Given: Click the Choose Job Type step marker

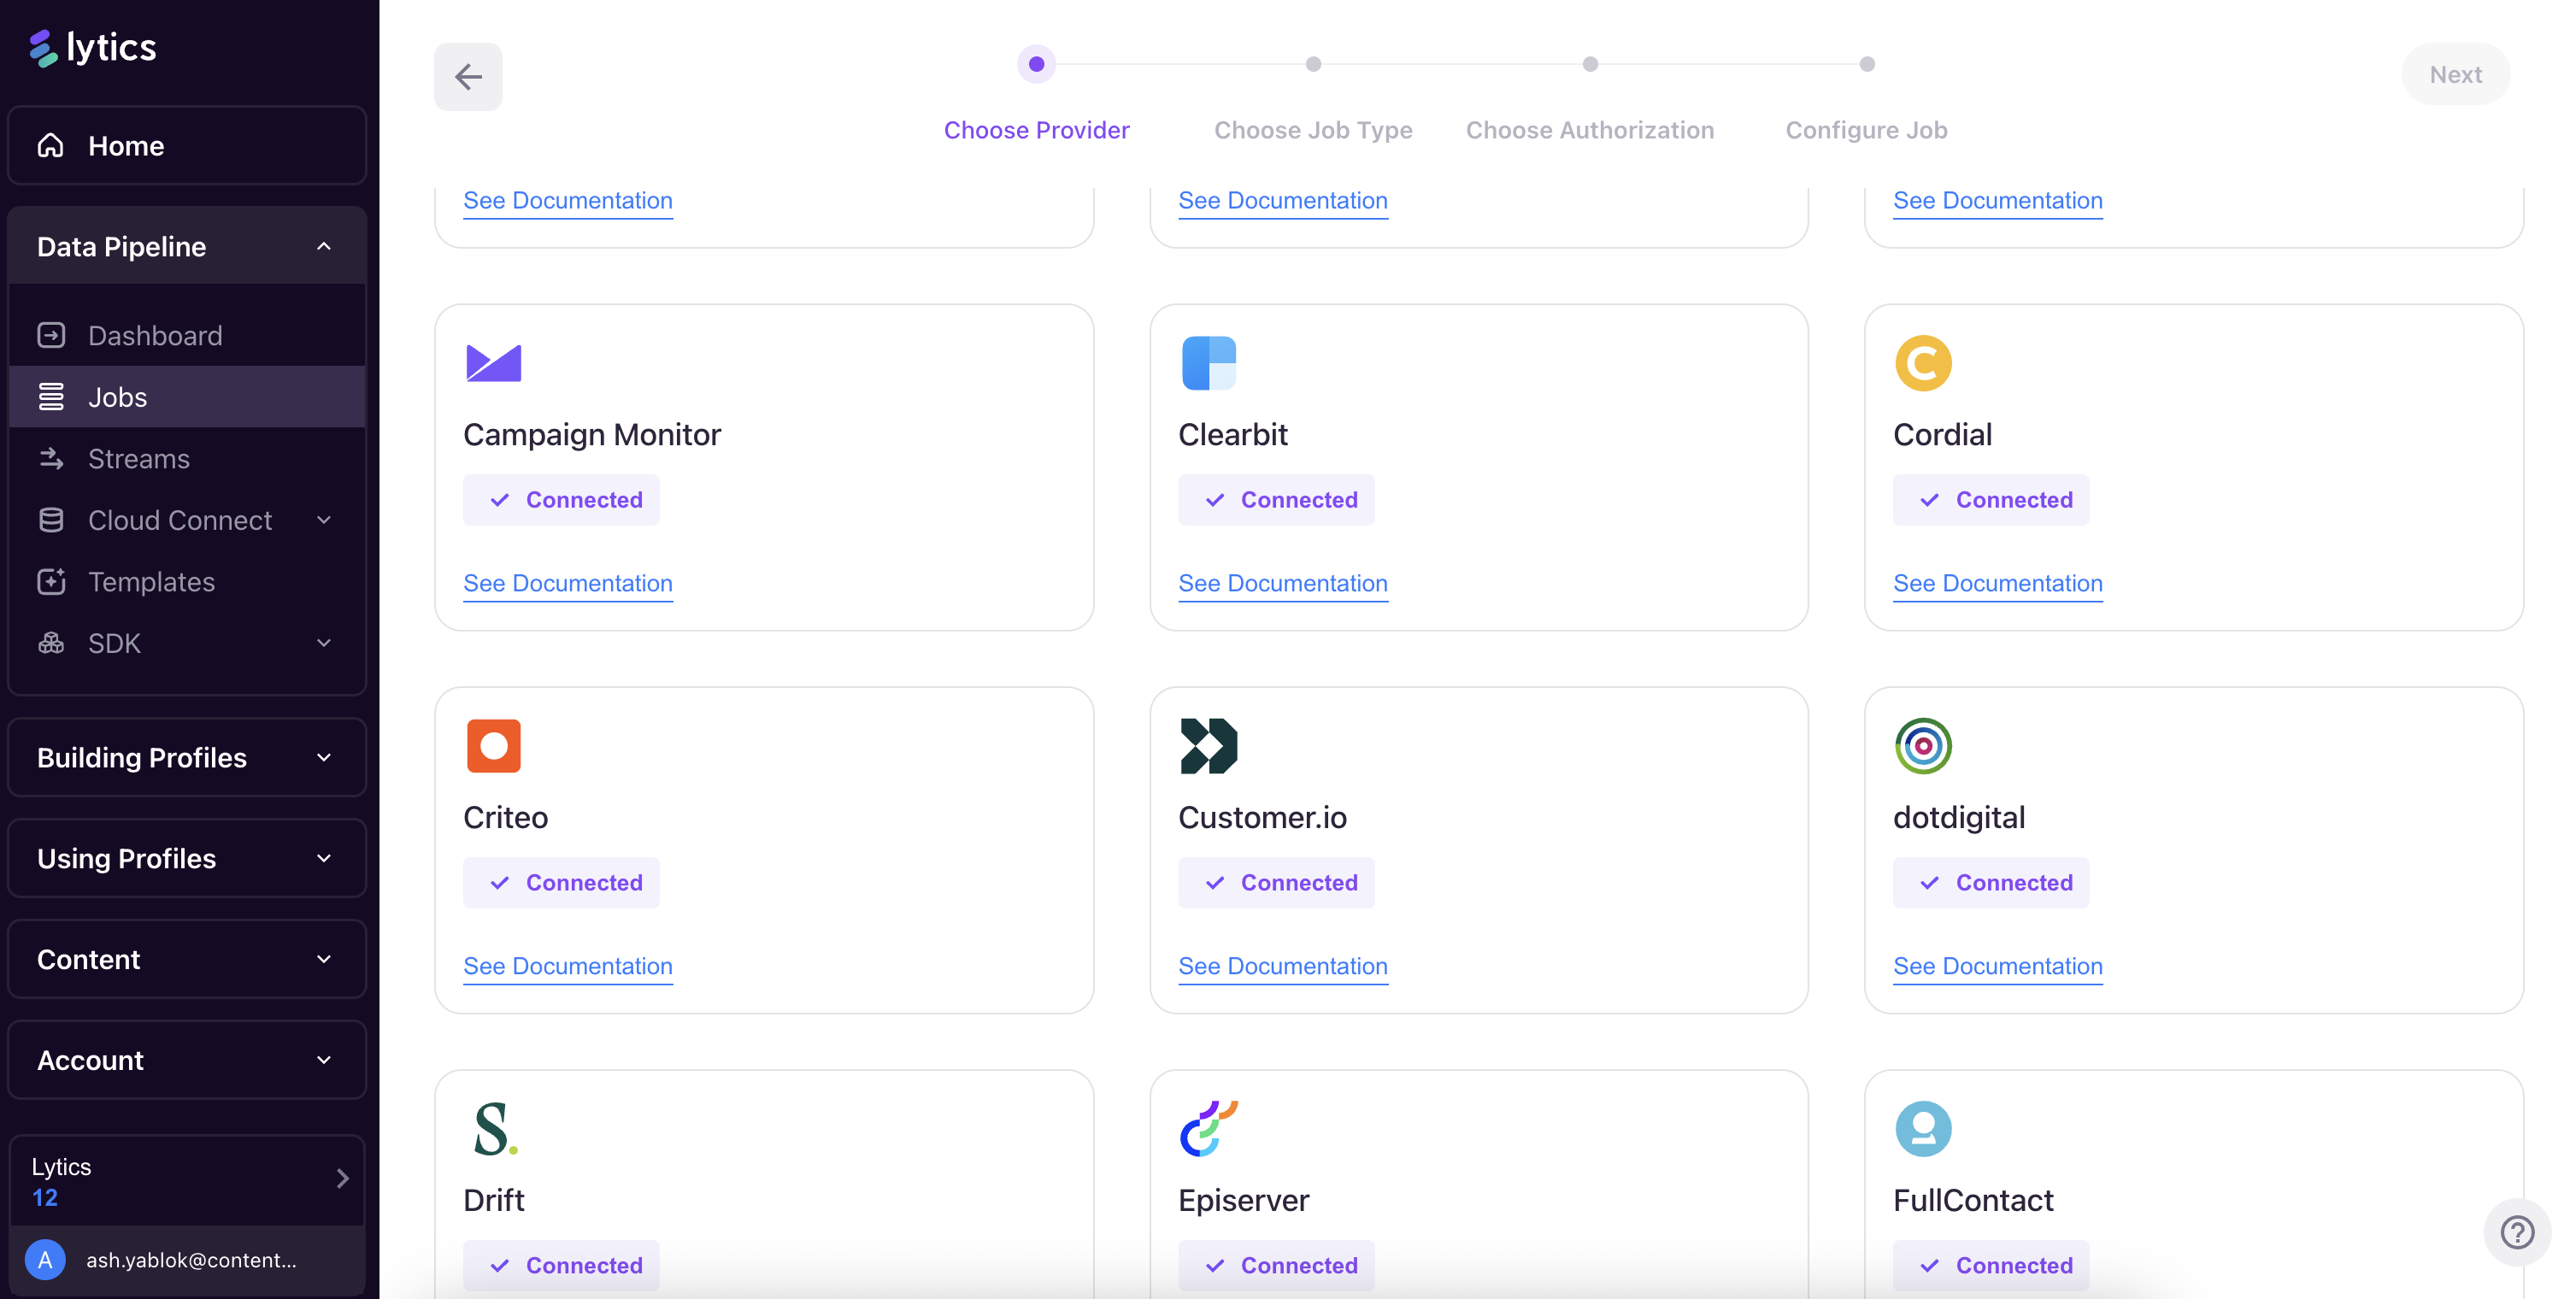Looking at the screenshot, I should coord(1312,64).
